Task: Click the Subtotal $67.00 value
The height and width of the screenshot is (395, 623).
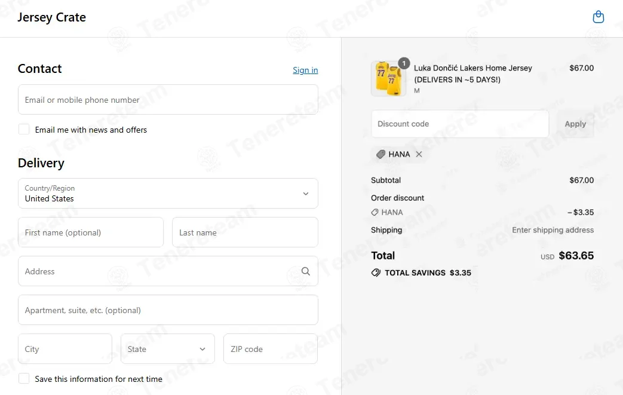Action: 582,180
